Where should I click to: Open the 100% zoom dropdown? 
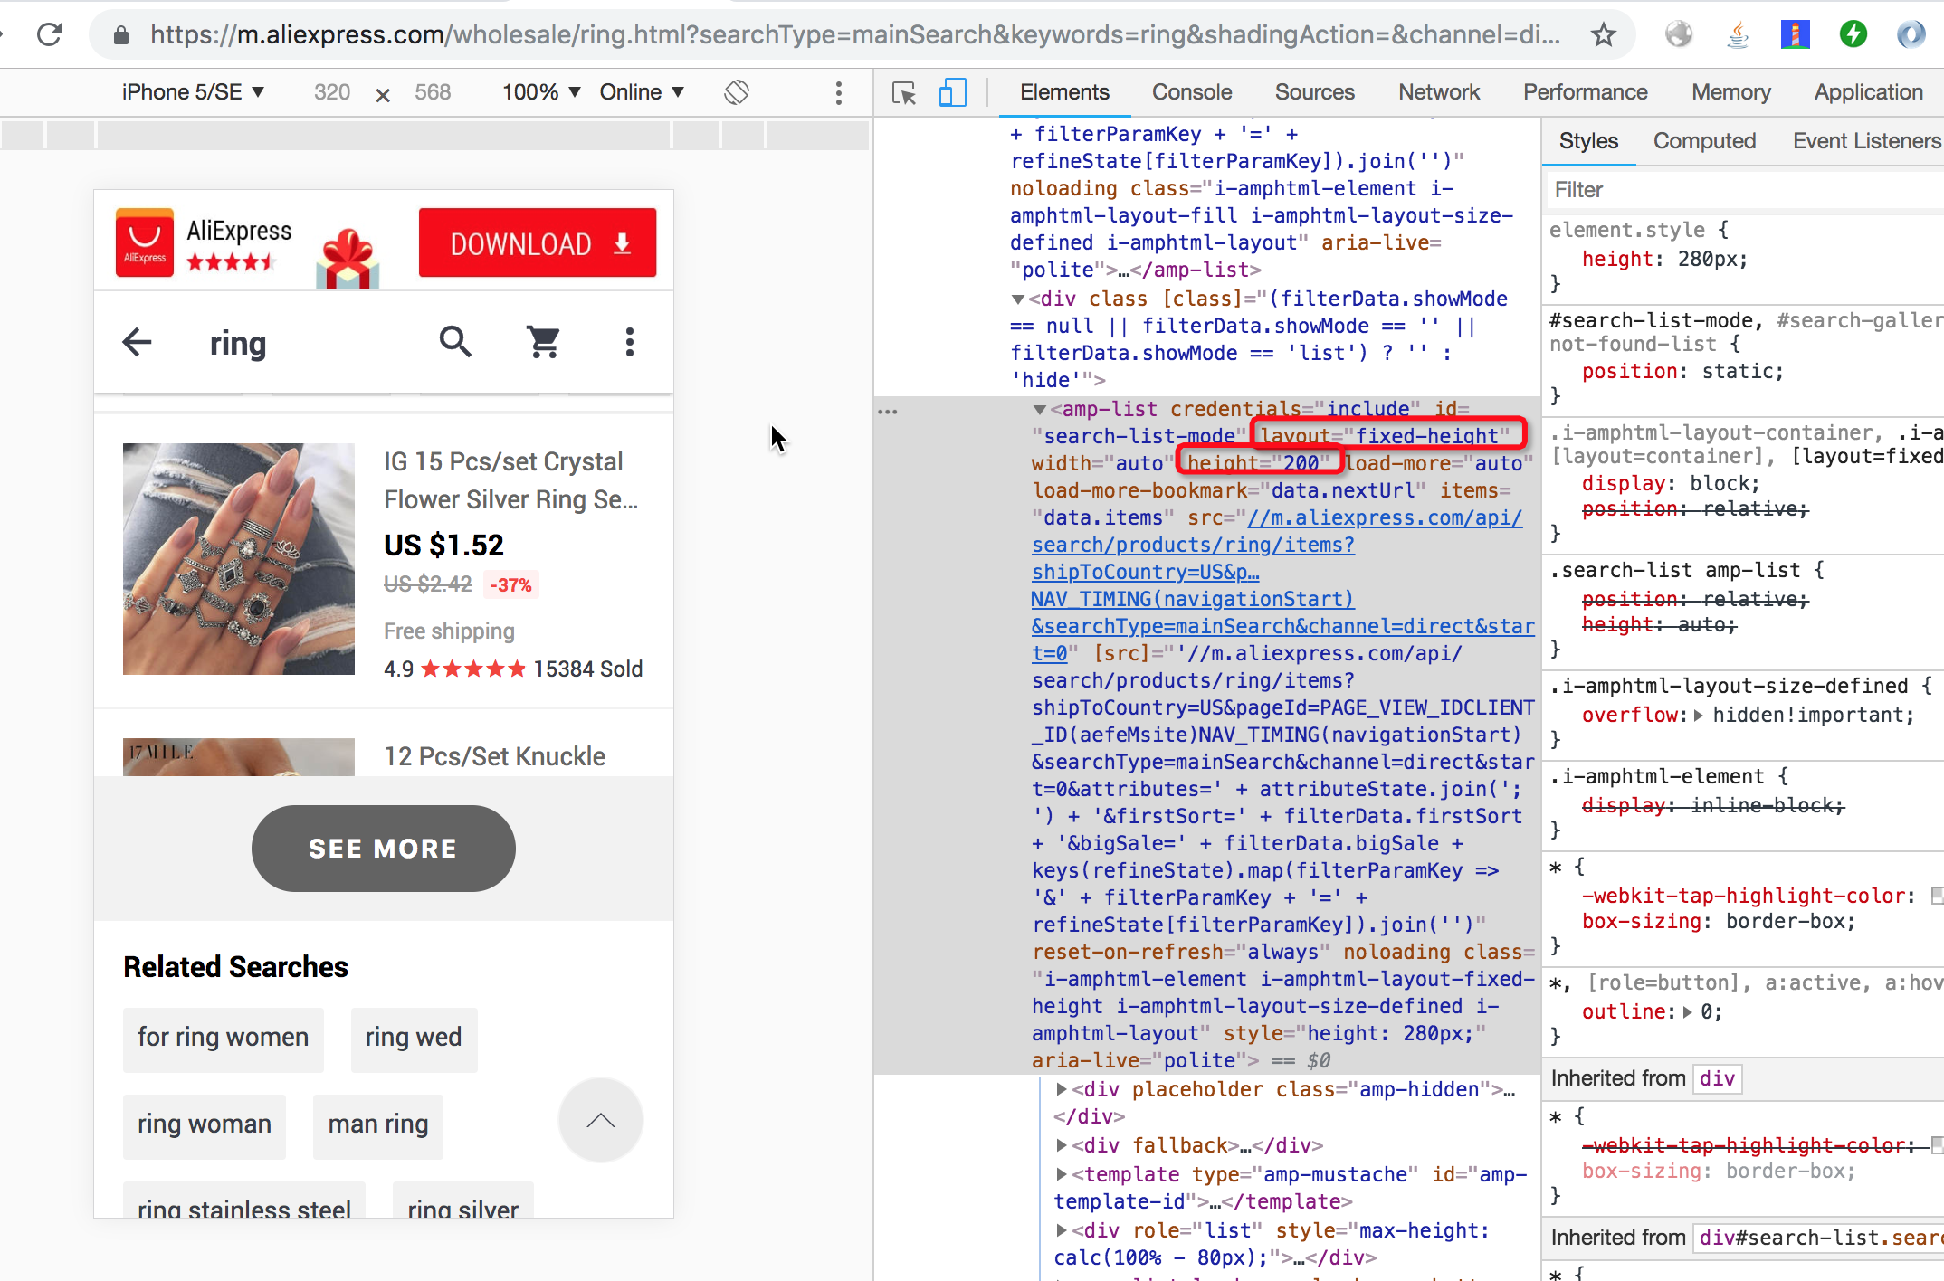point(540,92)
